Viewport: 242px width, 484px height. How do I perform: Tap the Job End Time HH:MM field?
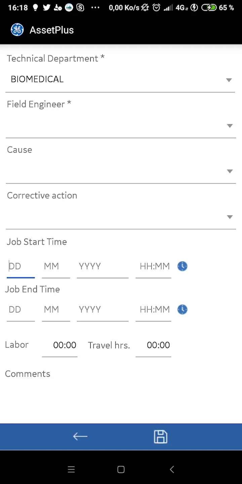pos(154,310)
